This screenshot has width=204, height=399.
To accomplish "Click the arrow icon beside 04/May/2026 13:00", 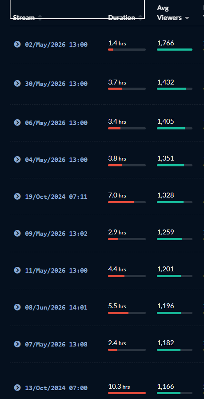I will [x=17, y=160].
